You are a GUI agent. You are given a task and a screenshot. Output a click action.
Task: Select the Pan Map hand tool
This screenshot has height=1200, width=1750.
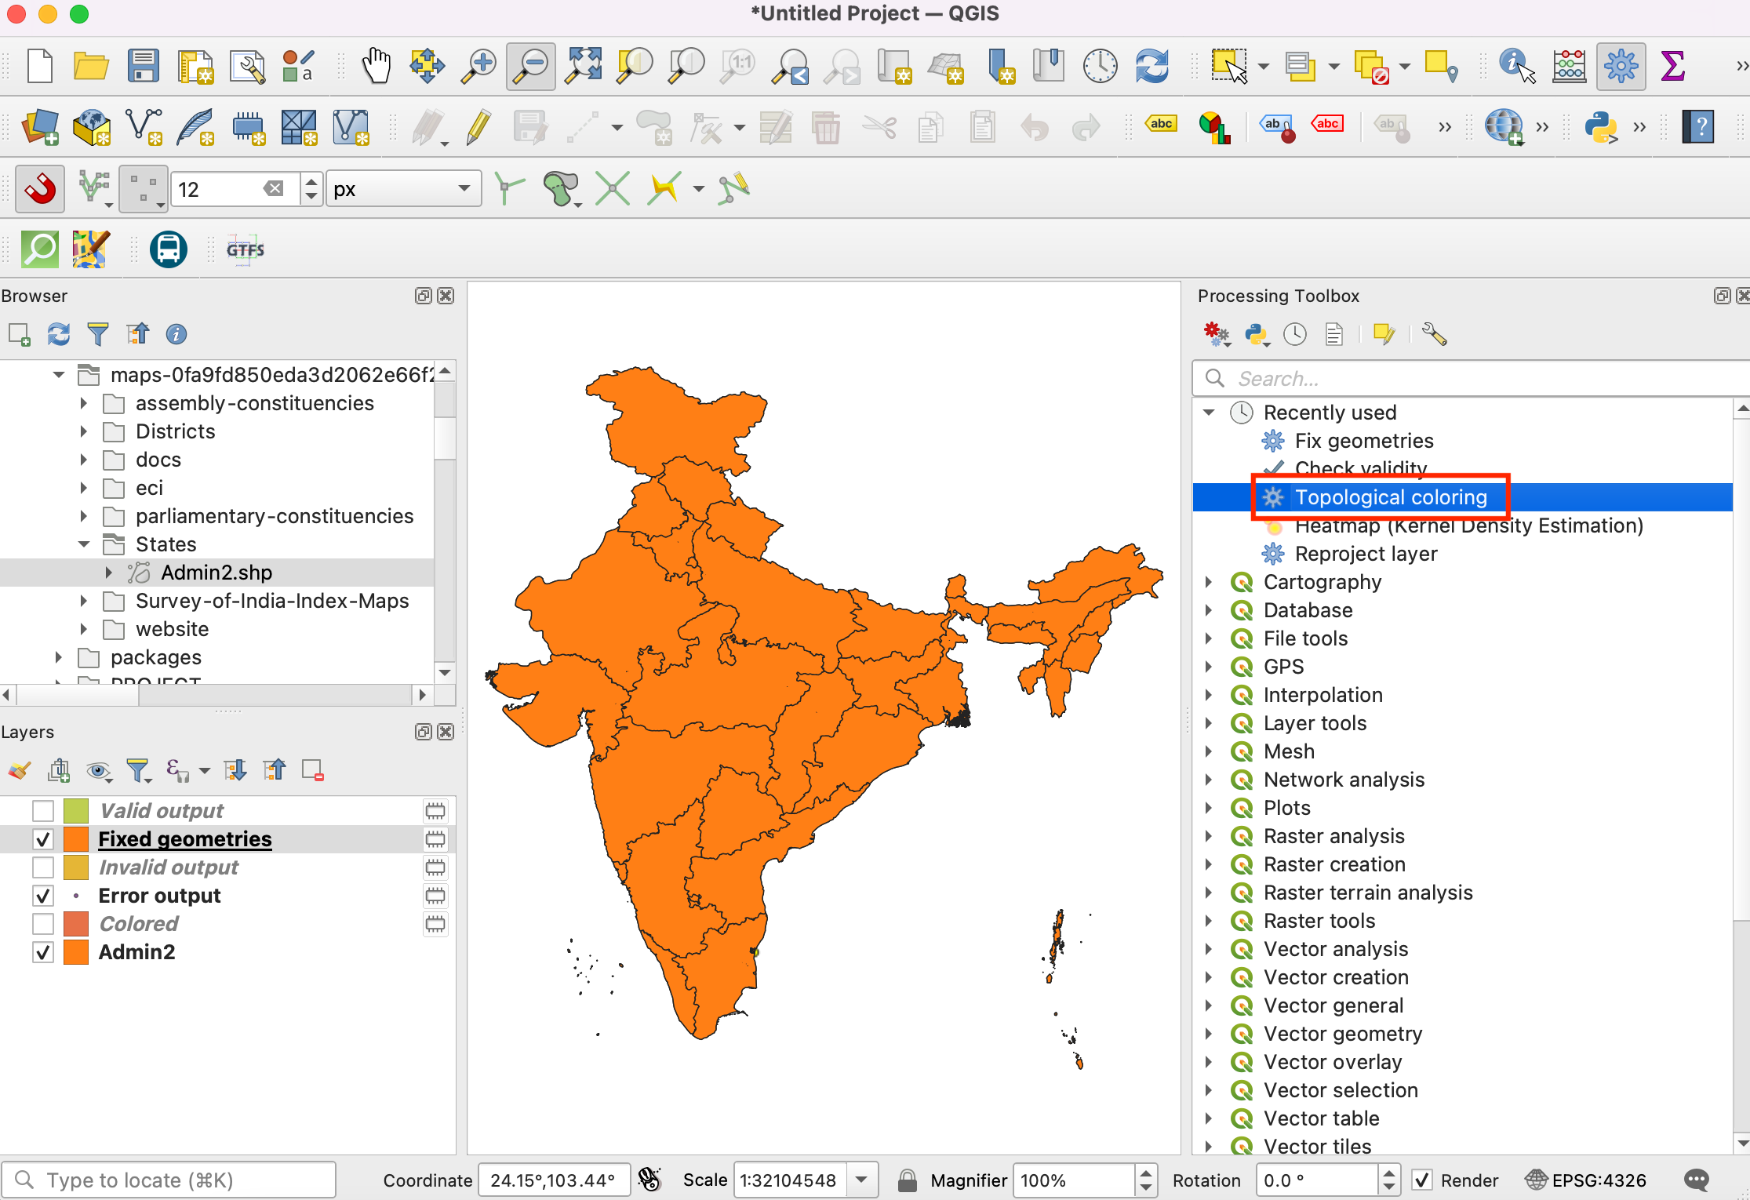377,66
